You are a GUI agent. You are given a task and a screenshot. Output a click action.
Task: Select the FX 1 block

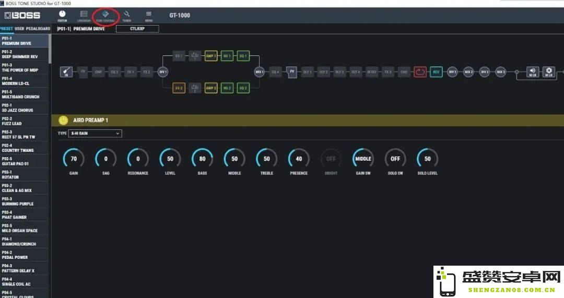tap(130, 72)
